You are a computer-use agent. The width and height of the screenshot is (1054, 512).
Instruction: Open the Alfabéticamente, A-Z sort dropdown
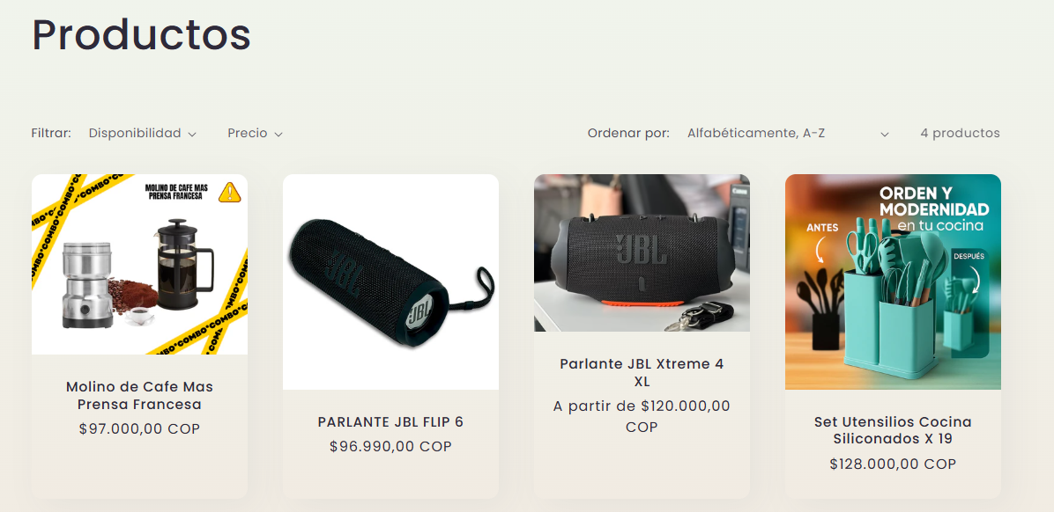click(788, 134)
